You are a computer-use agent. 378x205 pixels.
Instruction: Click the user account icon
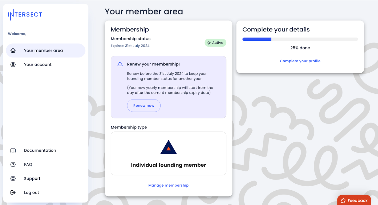13,65
